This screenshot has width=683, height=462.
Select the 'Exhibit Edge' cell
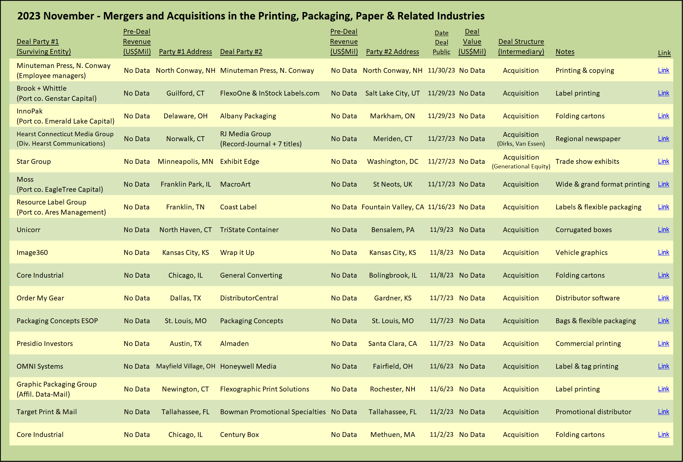240,162
